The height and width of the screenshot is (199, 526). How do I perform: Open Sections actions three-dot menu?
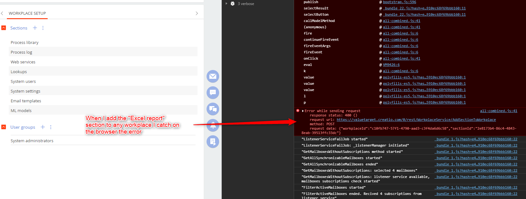pyautogui.click(x=43, y=28)
